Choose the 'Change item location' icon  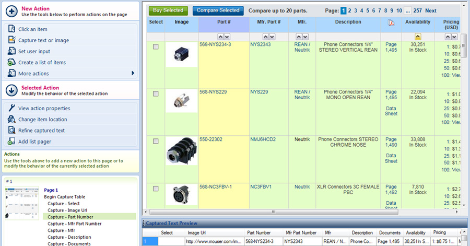point(11,119)
